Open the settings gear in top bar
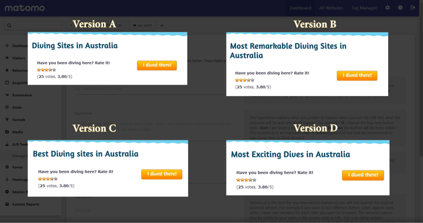 pyautogui.click(x=387, y=7)
